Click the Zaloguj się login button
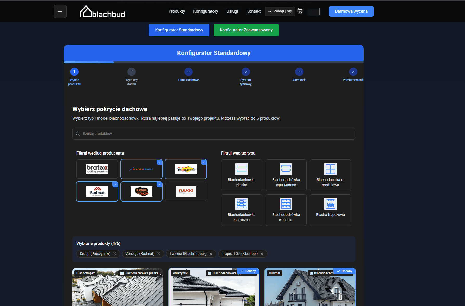Screen dimensions: 465x306 [280, 11]
